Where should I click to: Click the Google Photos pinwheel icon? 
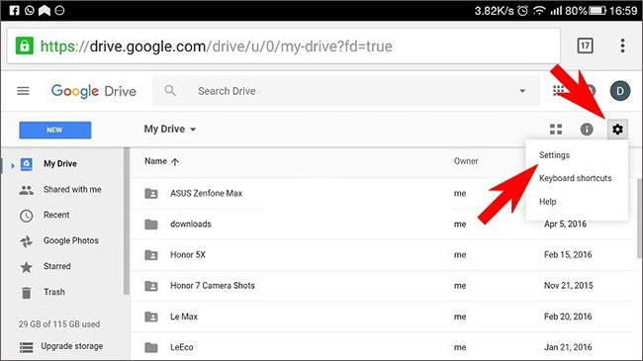click(27, 241)
